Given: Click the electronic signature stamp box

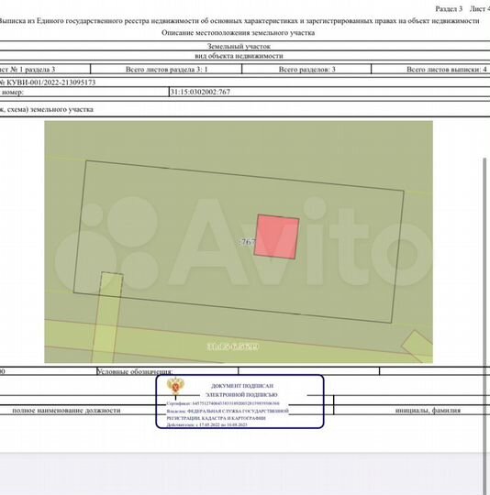Looking at the screenshot, I should [239, 401].
